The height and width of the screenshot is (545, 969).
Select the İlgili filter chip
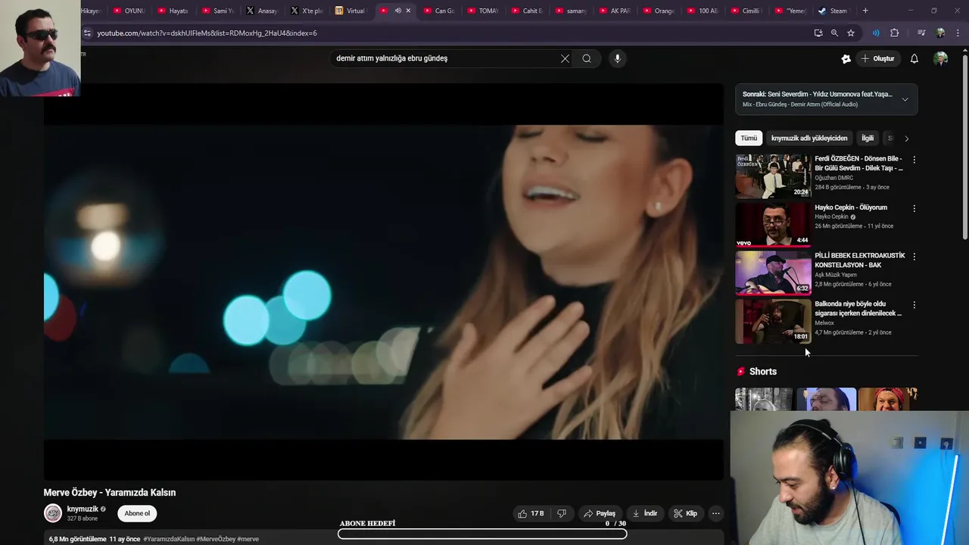[868, 139]
